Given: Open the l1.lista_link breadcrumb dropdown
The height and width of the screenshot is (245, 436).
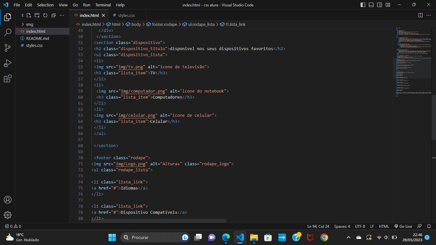Looking at the screenshot, I should pyautogui.click(x=233, y=24).
